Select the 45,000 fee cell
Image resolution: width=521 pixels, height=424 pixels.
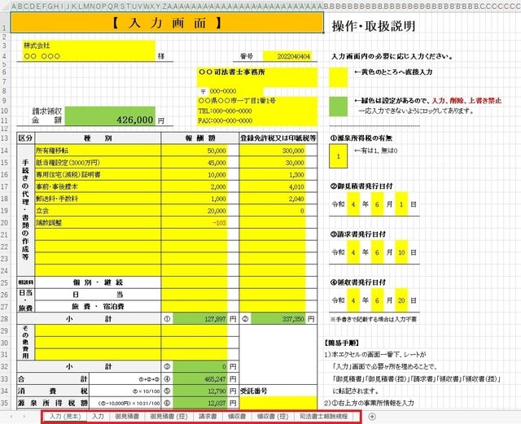tap(195, 163)
